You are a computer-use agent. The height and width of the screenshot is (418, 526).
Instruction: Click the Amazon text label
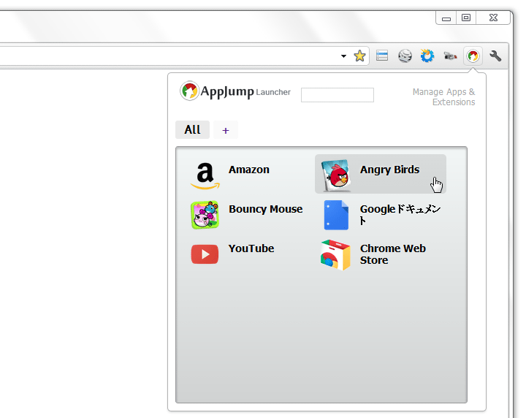click(249, 170)
